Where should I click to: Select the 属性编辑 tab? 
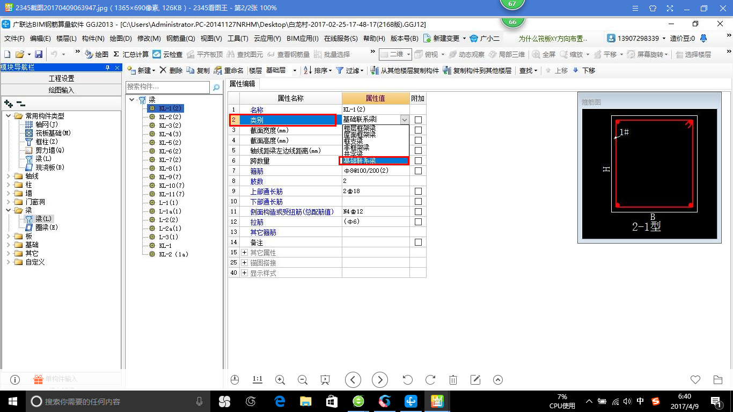coord(243,84)
